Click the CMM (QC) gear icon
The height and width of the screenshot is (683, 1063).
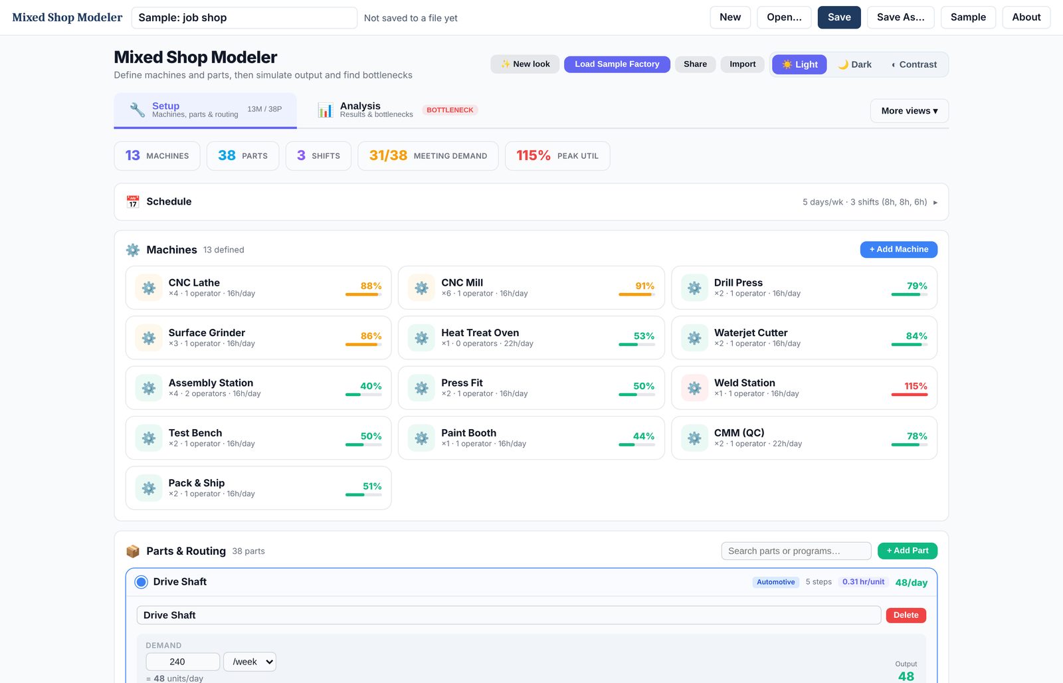pos(694,438)
